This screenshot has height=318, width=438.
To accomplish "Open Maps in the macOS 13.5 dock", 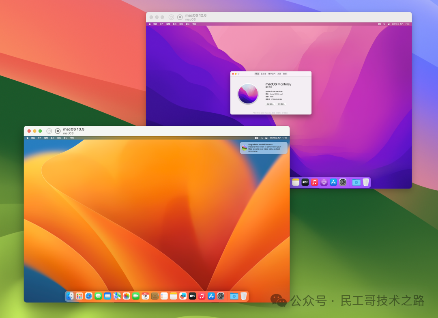I will pos(117,296).
